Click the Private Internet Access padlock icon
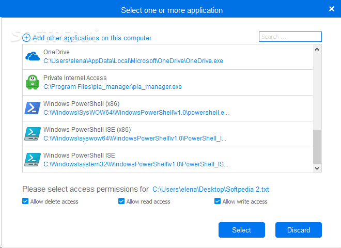Screen dimensions: 341x248 pyautogui.click(x=33, y=82)
